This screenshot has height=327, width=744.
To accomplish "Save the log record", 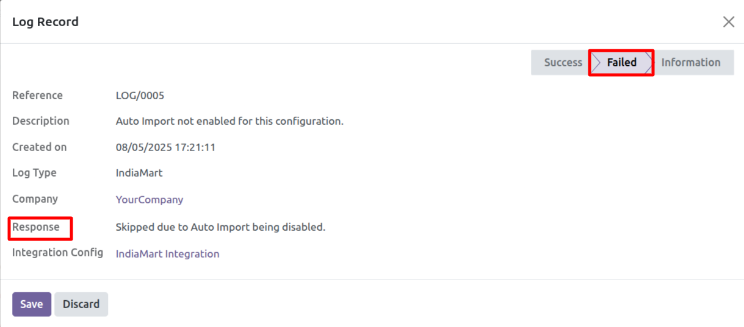I will coord(31,304).
